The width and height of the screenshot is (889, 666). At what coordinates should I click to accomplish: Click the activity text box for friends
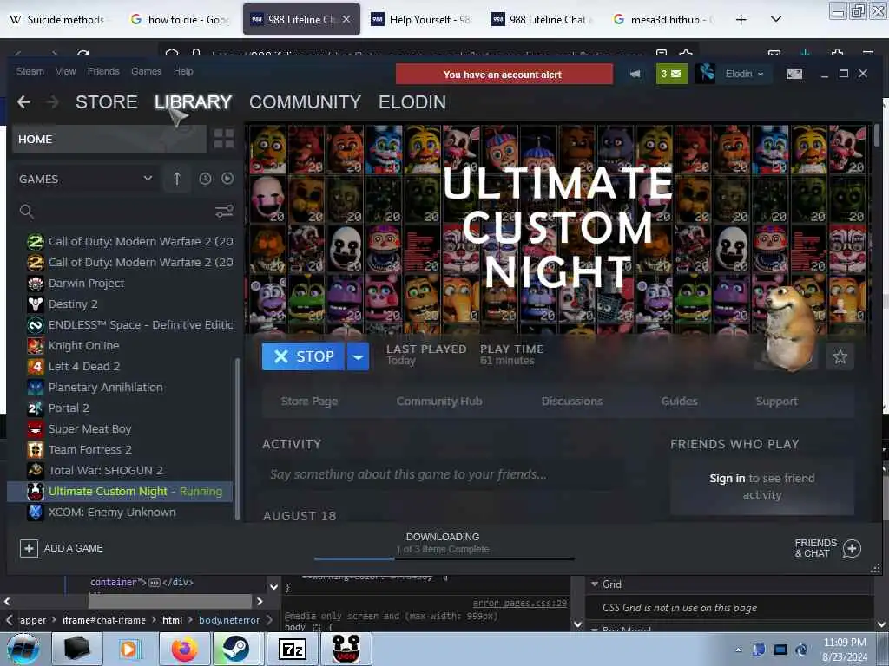pos(442,474)
